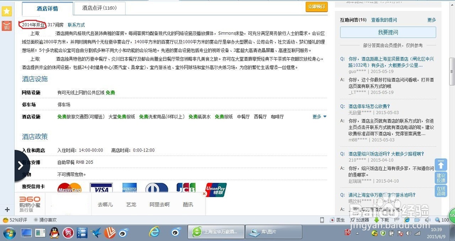Click the 360购物小蜜 logo
The height and width of the screenshot is (241, 455).
tap(30, 204)
